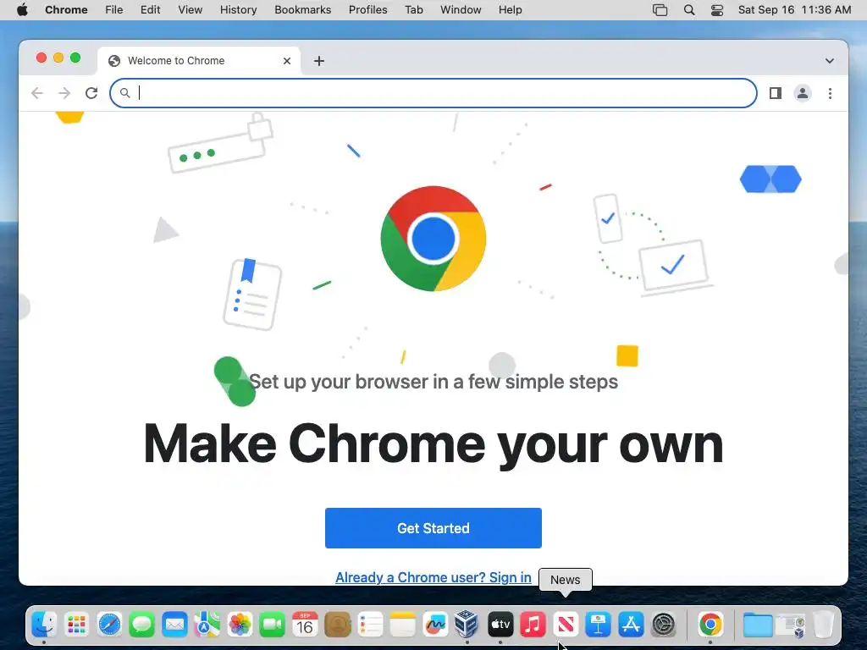The height and width of the screenshot is (650, 867).
Task: Open Contacts from the dock
Action: [337, 625]
